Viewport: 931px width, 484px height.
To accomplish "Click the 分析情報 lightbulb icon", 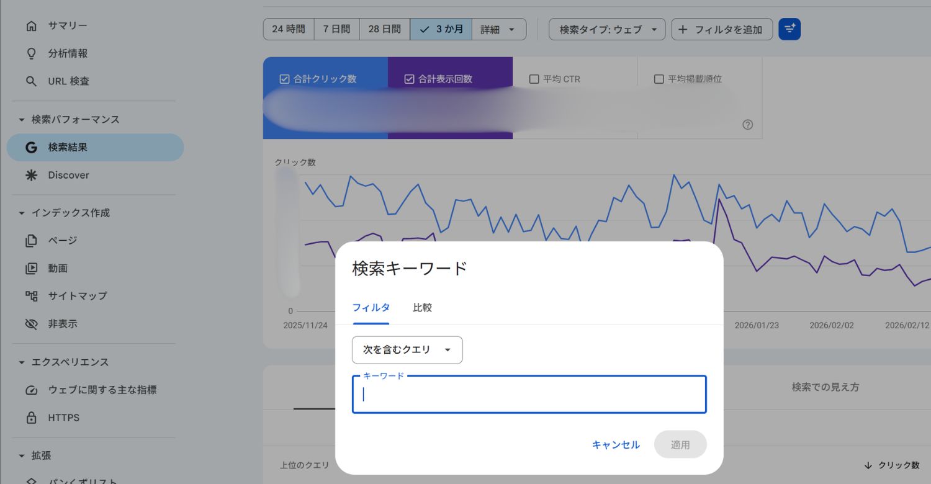I will point(32,54).
